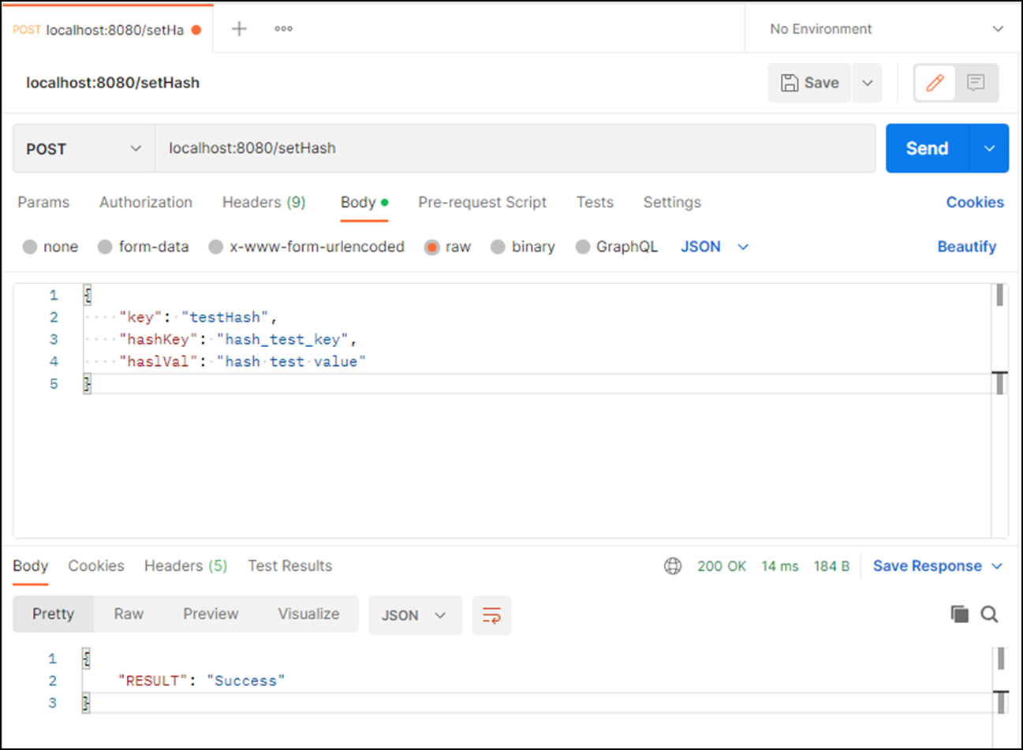Change raw body format JSON dropdown
Image resolution: width=1023 pixels, height=750 pixels.
point(715,247)
